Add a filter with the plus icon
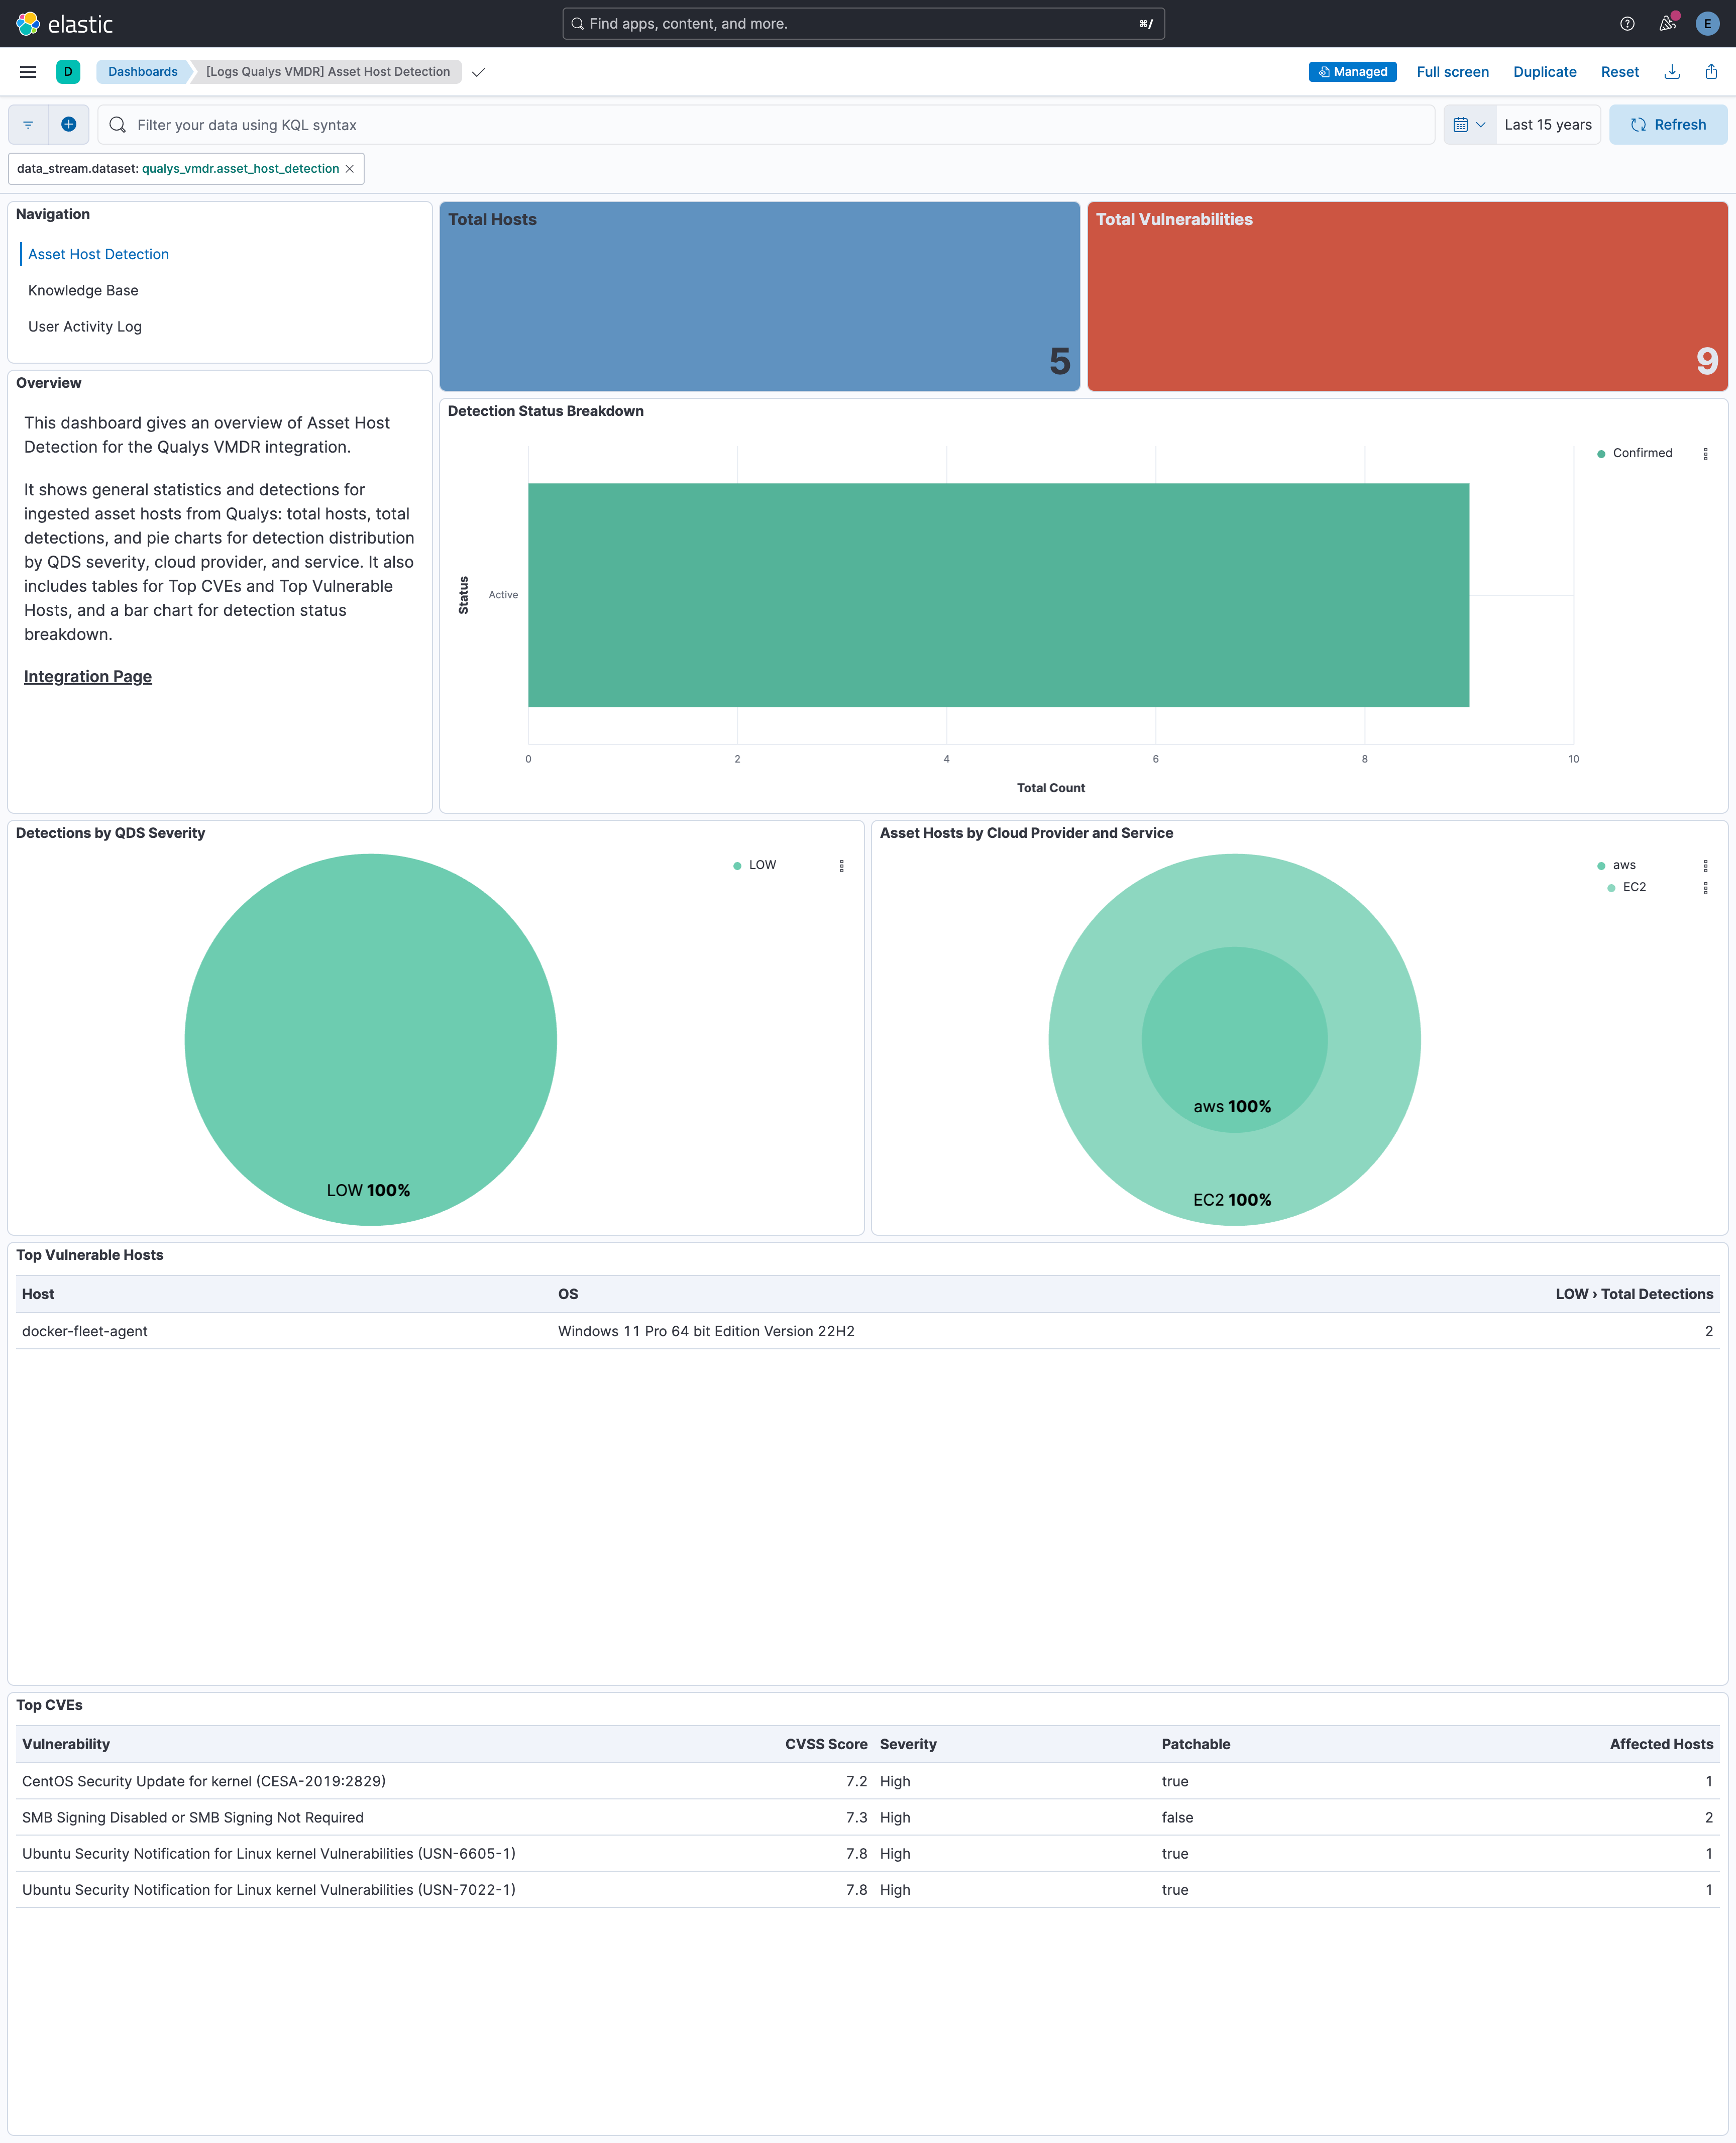Screen dimensions: 1736x2143 [x=69, y=124]
